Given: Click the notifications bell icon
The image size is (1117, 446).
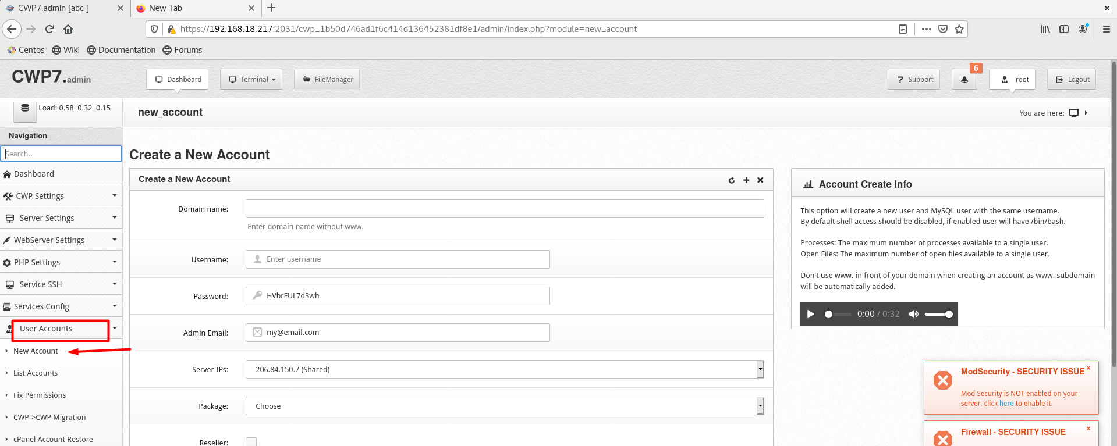Looking at the screenshot, I should (964, 80).
